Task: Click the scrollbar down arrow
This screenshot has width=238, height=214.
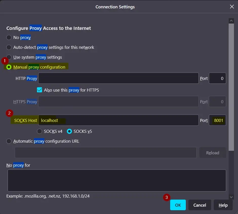Action: pyautogui.click(x=231, y=197)
